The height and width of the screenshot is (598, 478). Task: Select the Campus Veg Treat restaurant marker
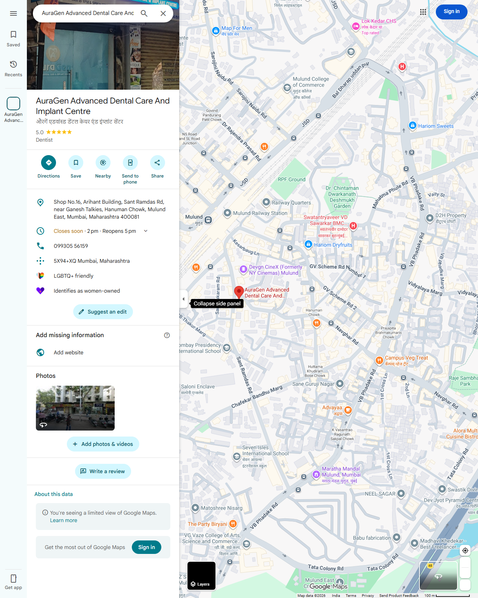point(379,360)
